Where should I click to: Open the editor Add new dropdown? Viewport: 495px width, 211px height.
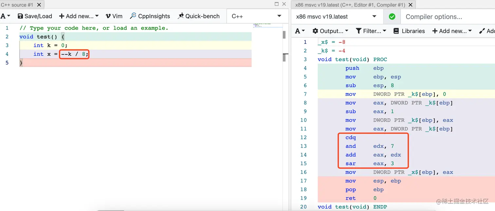[x=79, y=16]
